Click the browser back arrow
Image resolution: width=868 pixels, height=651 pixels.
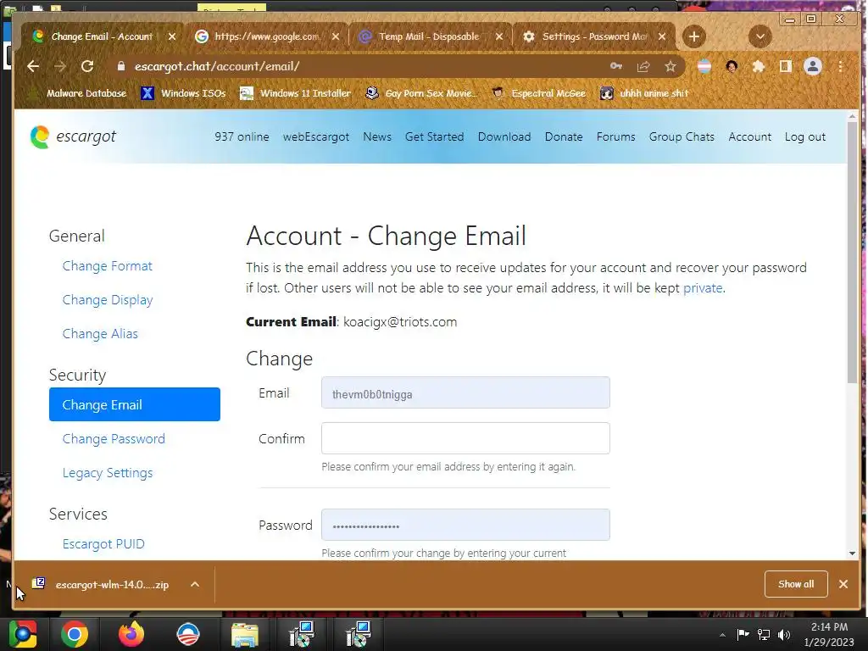pyautogui.click(x=33, y=66)
